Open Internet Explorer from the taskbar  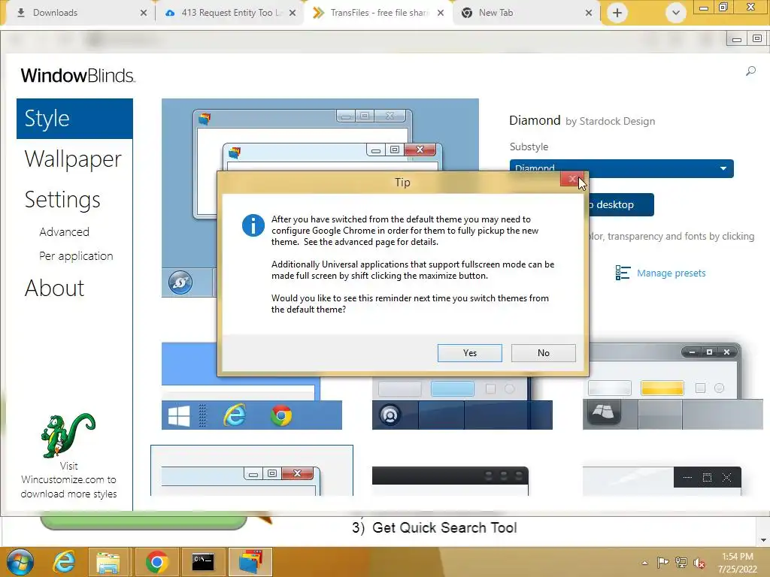65,562
